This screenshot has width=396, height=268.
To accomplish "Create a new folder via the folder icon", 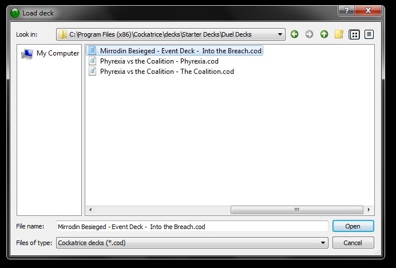I will (339, 34).
